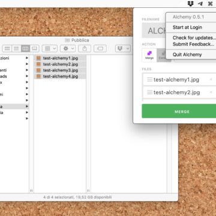Select test-alchemy3.jpg in Finder
The image size is (216, 216).
[60, 70]
